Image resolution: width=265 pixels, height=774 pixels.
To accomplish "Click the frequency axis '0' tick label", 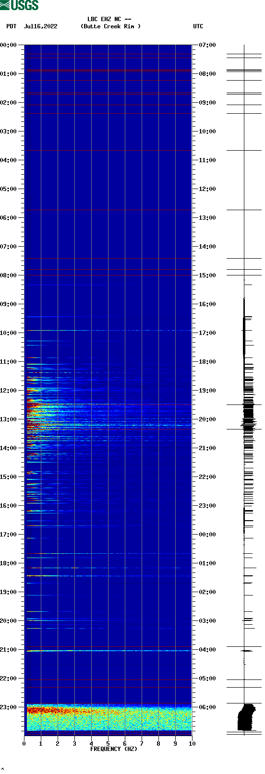I will 24,744.
